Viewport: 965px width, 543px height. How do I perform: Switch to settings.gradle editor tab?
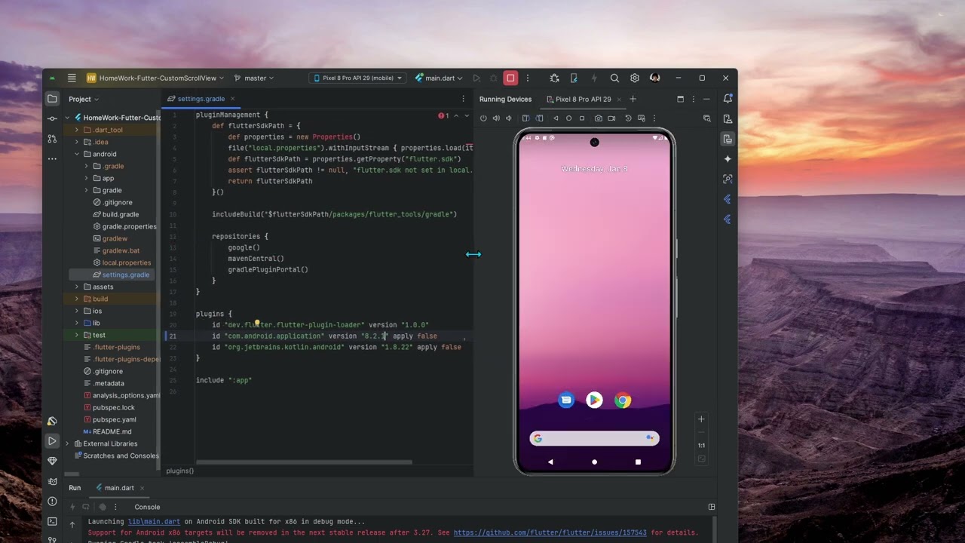click(x=201, y=99)
